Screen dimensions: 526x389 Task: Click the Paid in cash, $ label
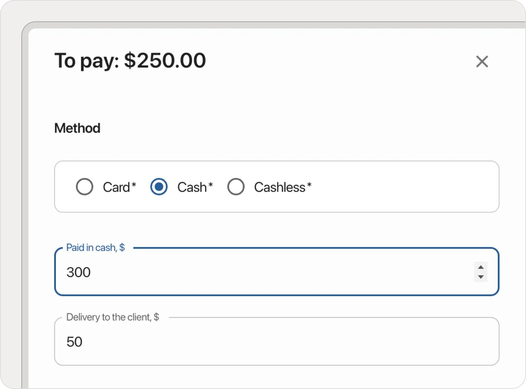click(95, 247)
